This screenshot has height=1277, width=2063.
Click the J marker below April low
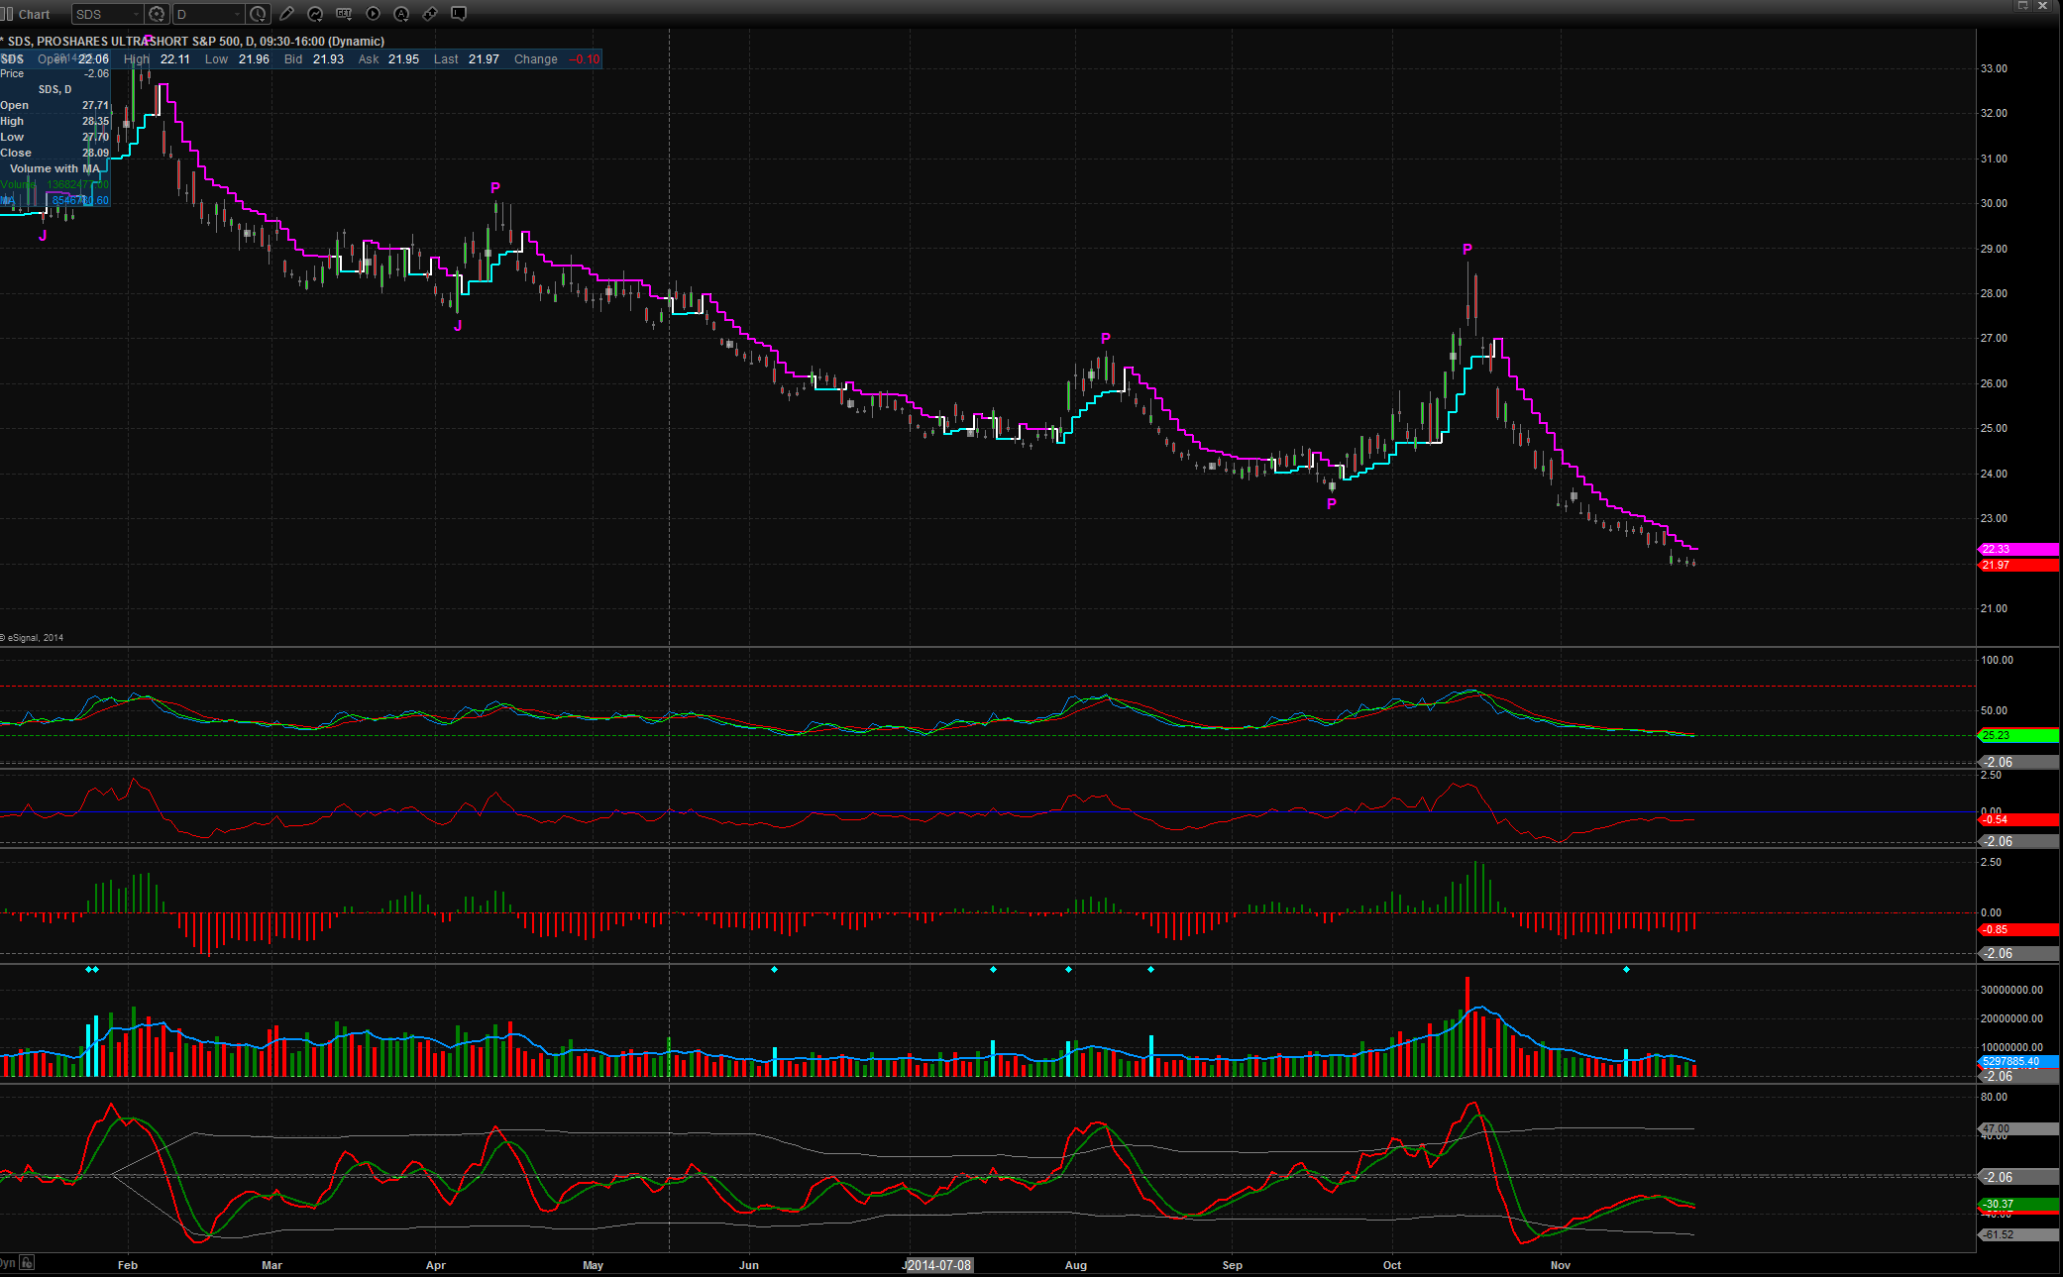click(458, 325)
